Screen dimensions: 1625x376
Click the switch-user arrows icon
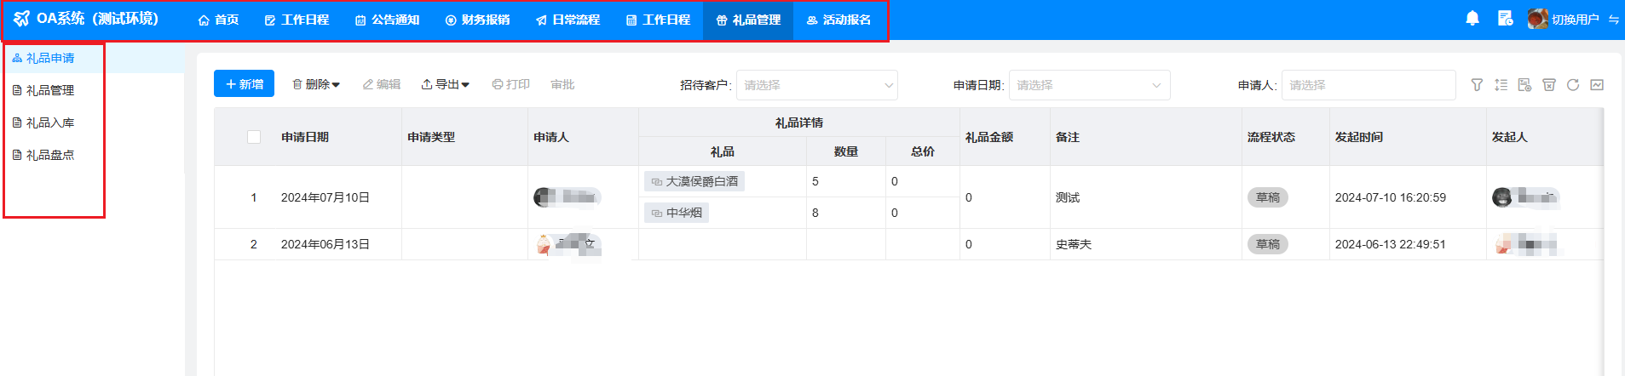click(1613, 20)
